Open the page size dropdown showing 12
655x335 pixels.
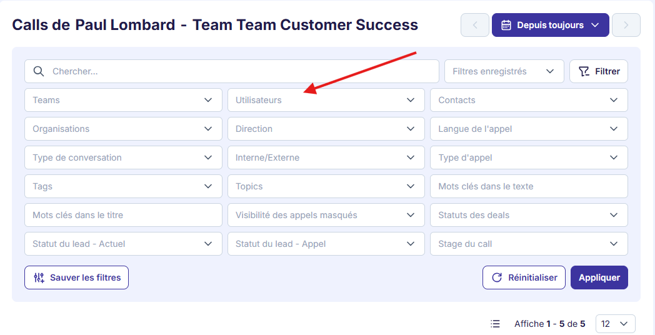pyautogui.click(x=616, y=324)
